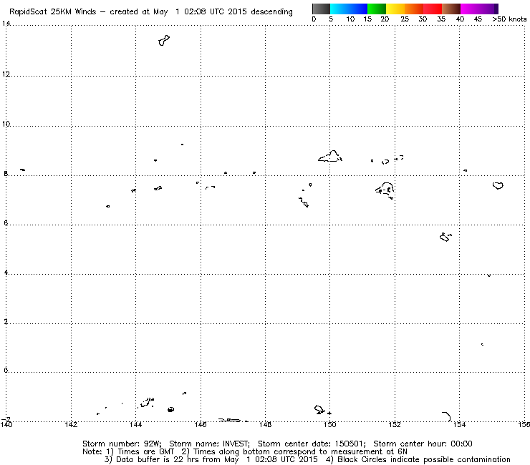Click the island outline near 1.5S 149.7E
The width and height of the screenshot is (530, 465).
319,410
